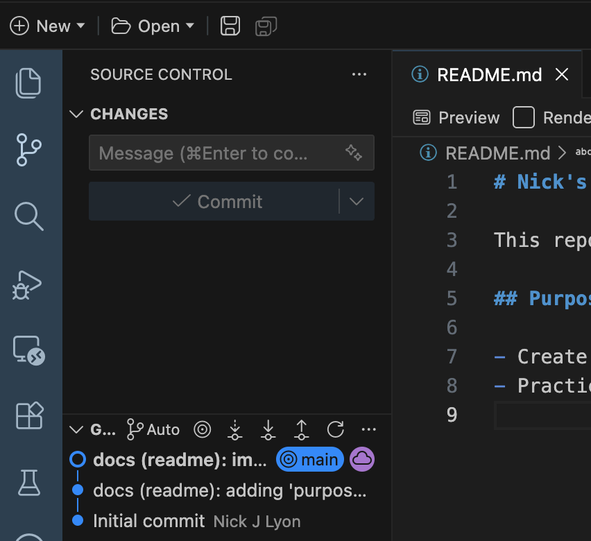
Task: Open the Source Control more actions menu
Action: click(x=359, y=75)
